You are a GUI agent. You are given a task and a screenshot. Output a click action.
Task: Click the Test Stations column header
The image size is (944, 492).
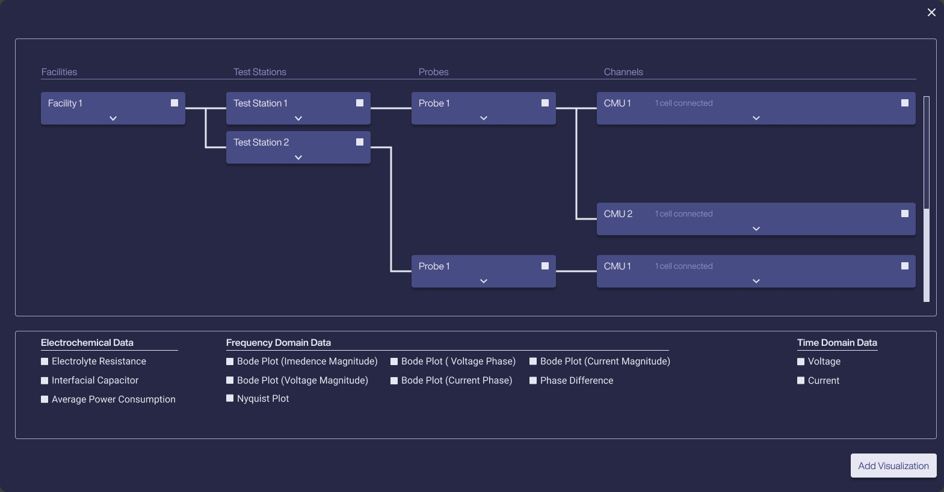tap(260, 72)
